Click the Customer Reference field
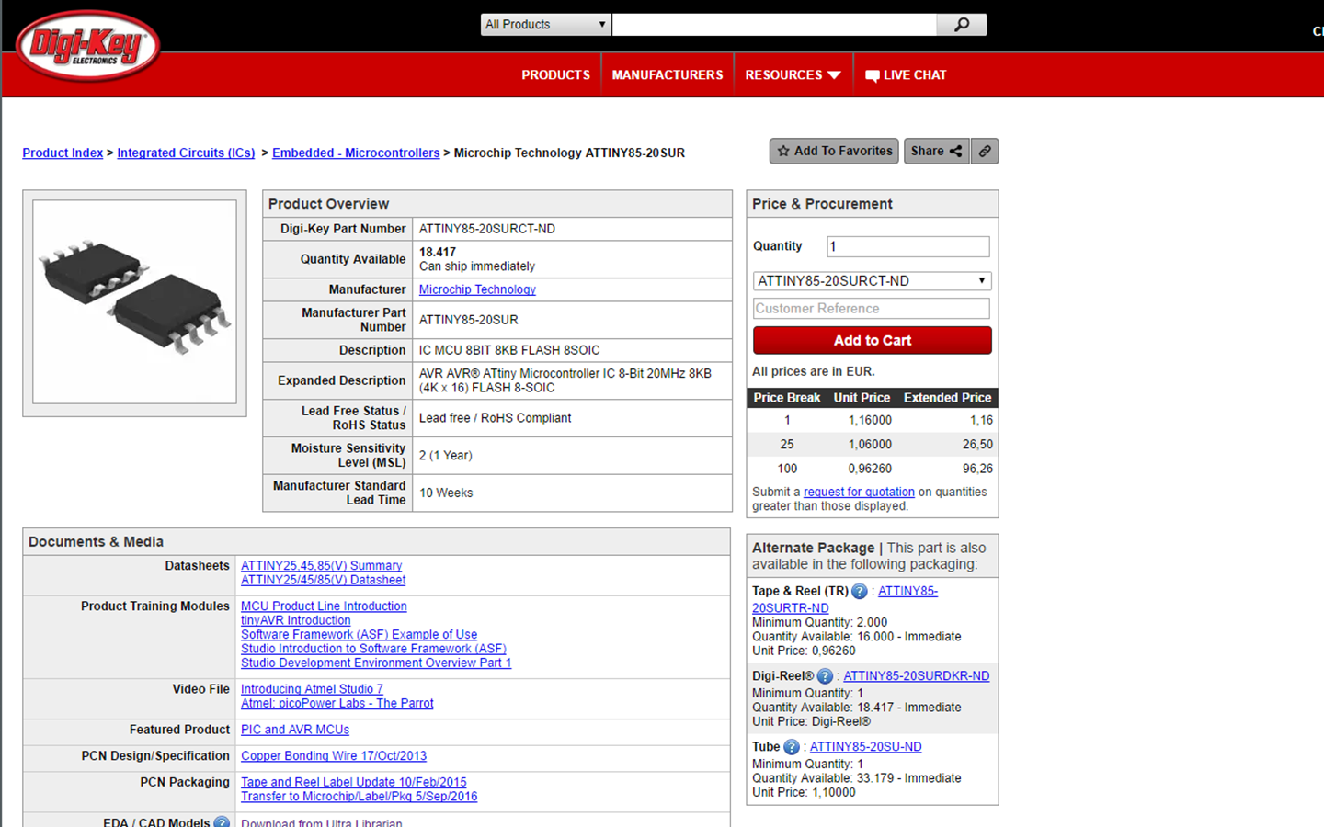The width and height of the screenshot is (1324, 827). click(x=872, y=309)
